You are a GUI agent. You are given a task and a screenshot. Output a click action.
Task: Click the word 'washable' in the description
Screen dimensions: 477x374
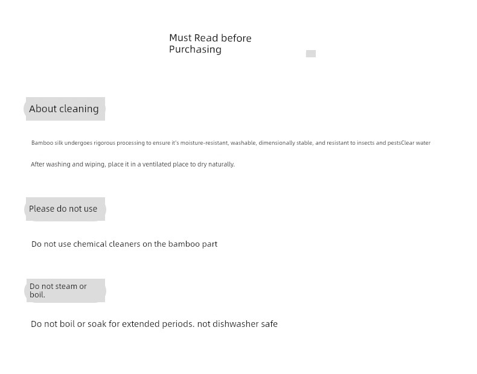(243, 143)
